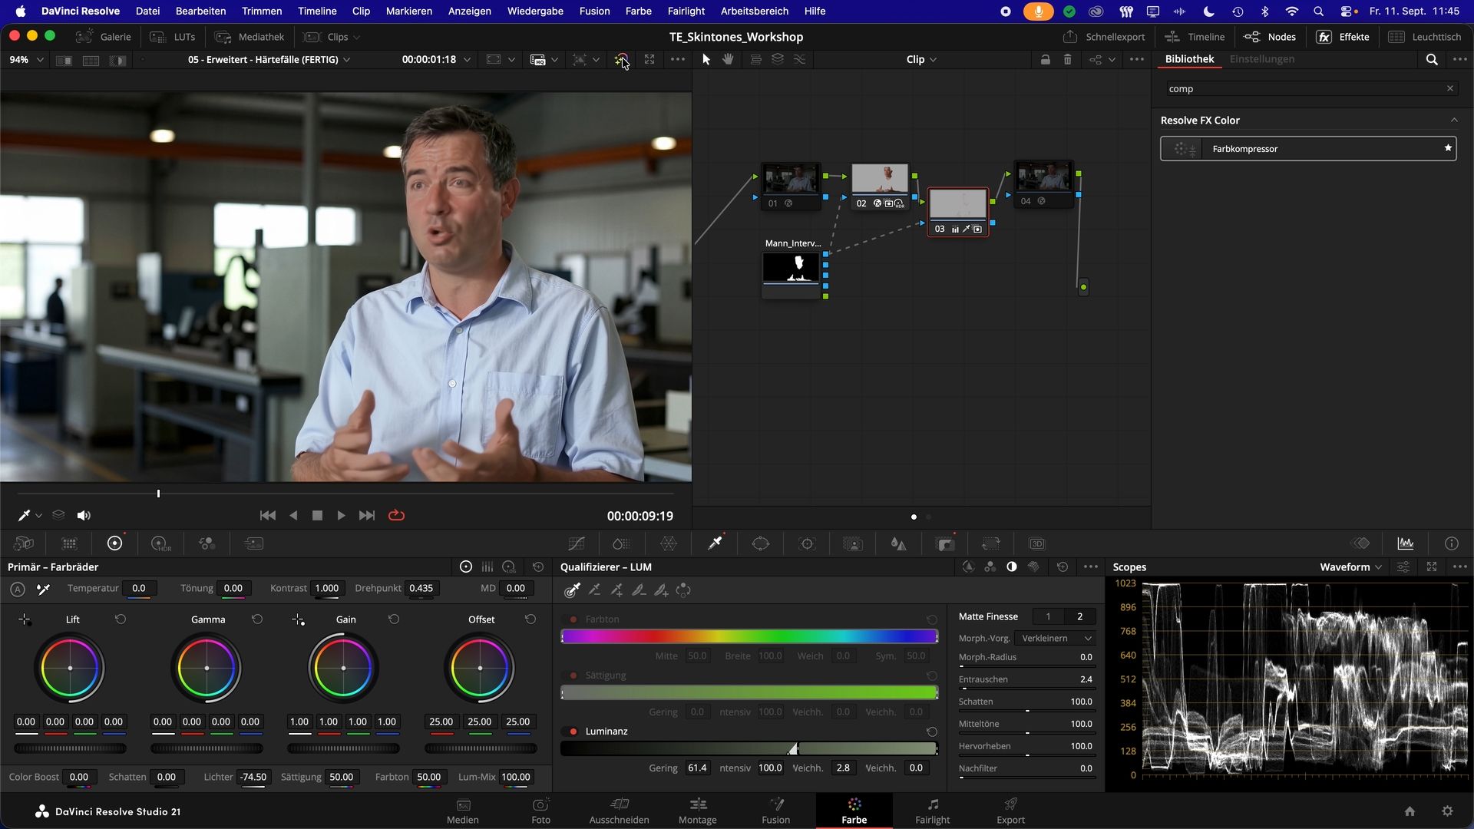
Task: Open the Galerie panel
Action: tap(104, 37)
